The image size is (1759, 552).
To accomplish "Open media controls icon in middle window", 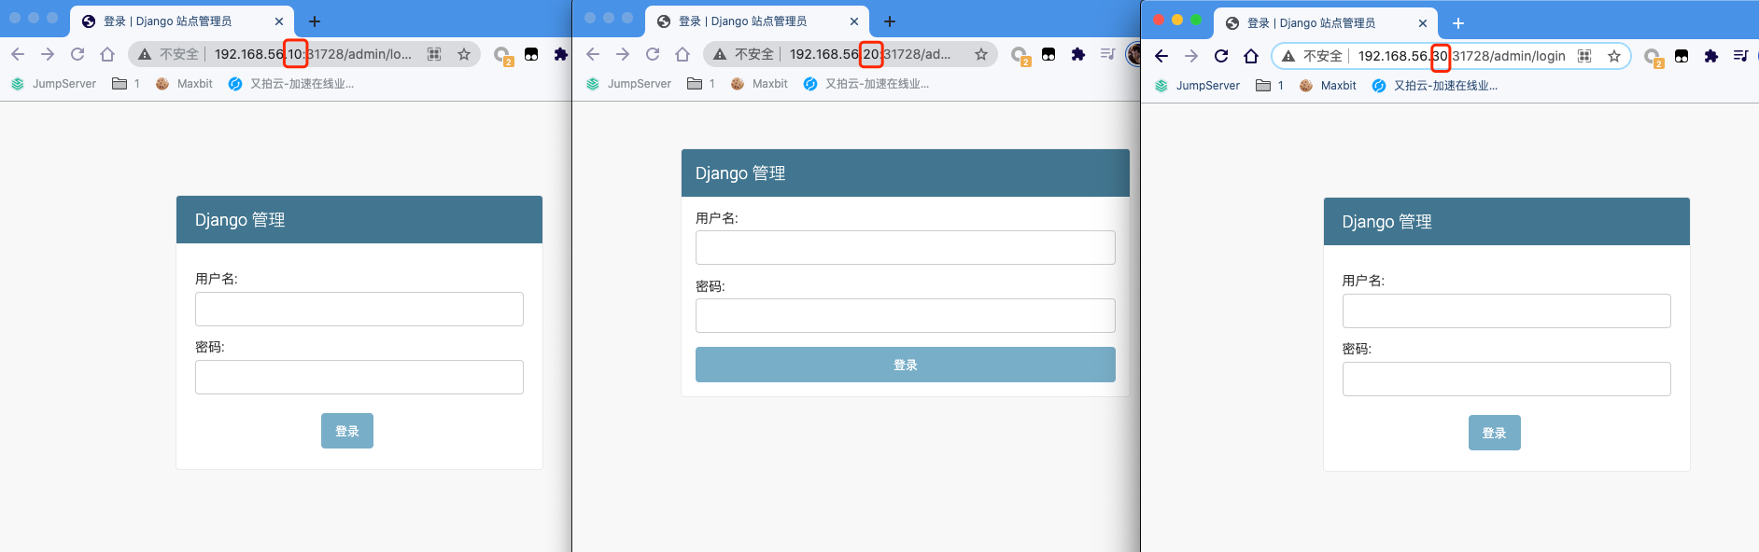I will [x=1107, y=54].
